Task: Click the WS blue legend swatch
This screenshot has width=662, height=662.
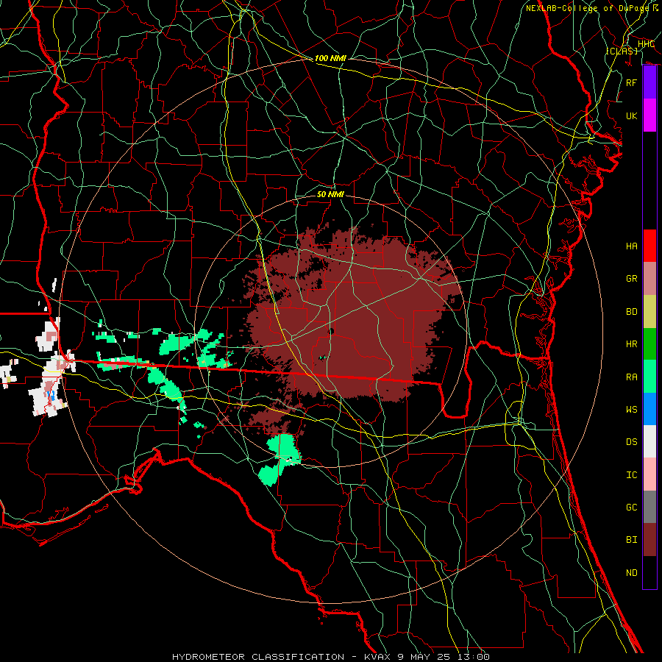Action: pos(649,409)
